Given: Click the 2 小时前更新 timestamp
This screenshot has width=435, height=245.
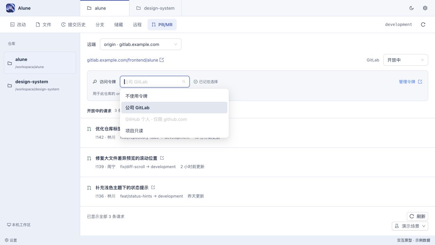Looking at the screenshot, I should pyautogui.click(x=192, y=167).
